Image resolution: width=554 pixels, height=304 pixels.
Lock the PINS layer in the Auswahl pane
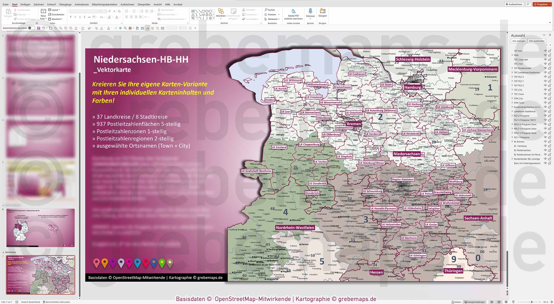click(x=549, y=55)
